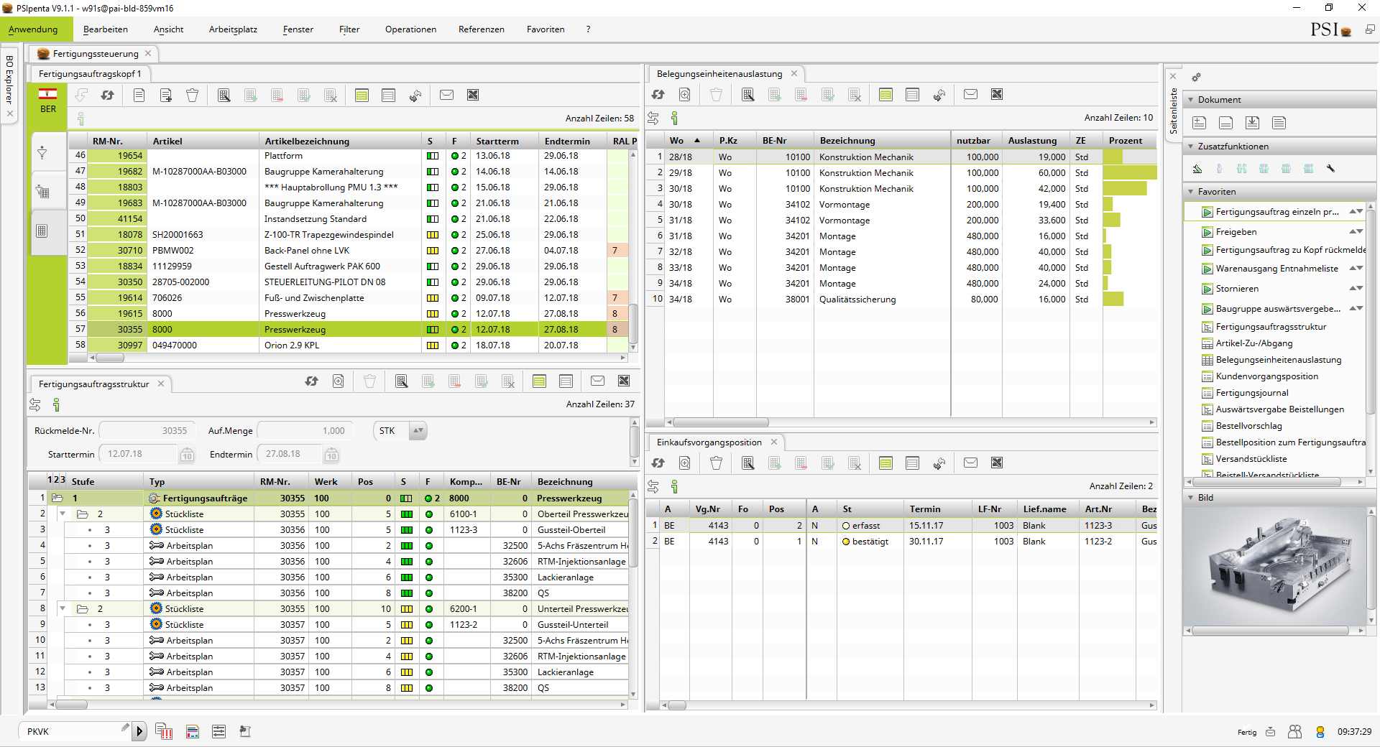1380x747 pixels.
Task: Toggle table view in Fertigungsauftragsstruktur toolbar
Action: tap(539, 381)
